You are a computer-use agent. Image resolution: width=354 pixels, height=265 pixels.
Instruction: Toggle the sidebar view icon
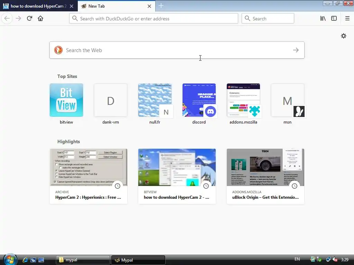tap(334, 19)
